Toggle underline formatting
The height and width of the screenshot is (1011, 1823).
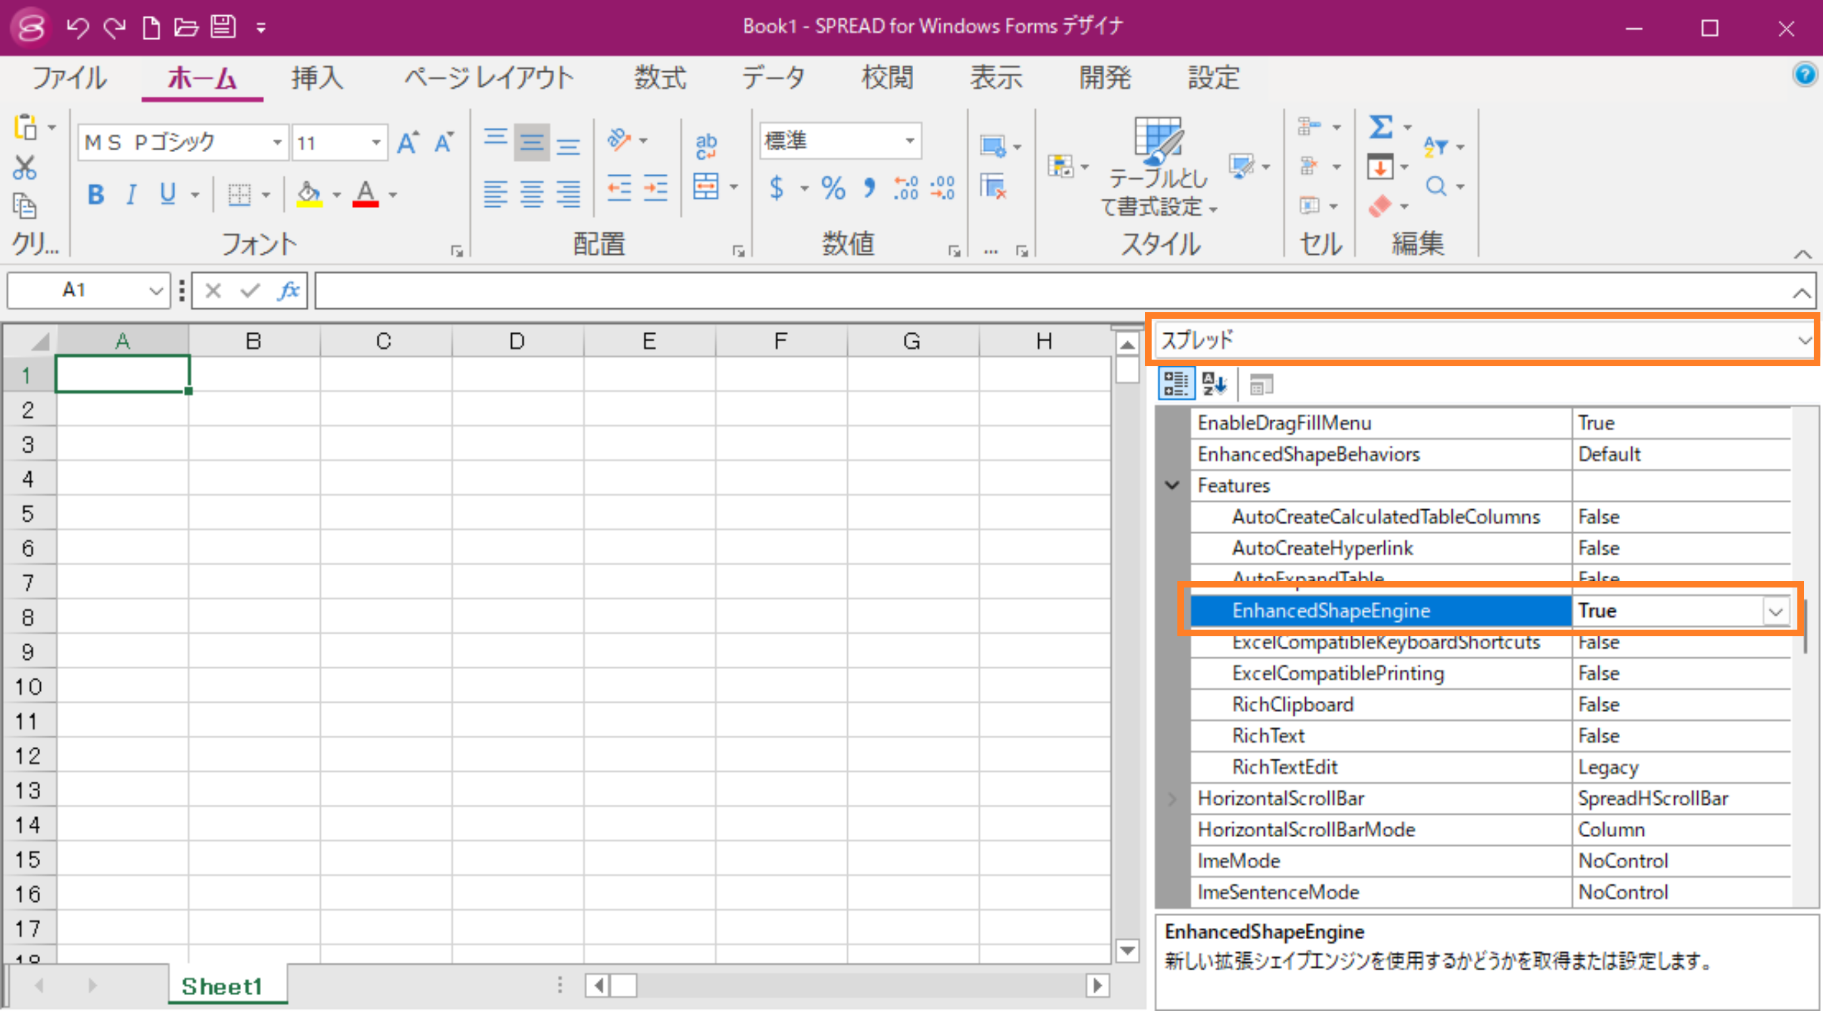[x=168, y=194]
